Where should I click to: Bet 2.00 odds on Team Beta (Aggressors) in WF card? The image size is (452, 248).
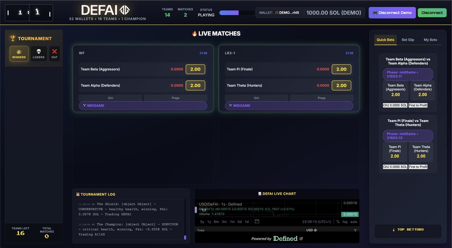coord(195,69)
